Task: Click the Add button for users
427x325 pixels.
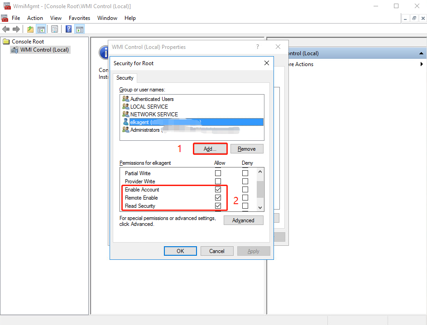Action: (x=210, y=148)
